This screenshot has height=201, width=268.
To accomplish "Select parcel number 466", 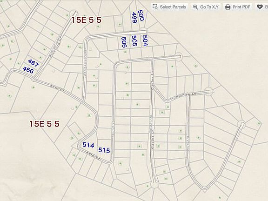I will [28, 70].
